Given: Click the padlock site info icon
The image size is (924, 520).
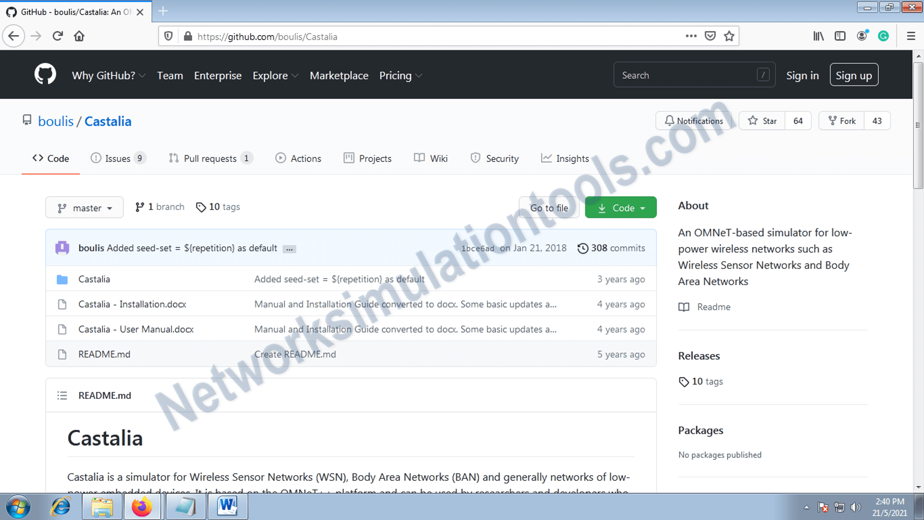Looking at the screenshot, I should pyautogui.click(x=188, y=36).
